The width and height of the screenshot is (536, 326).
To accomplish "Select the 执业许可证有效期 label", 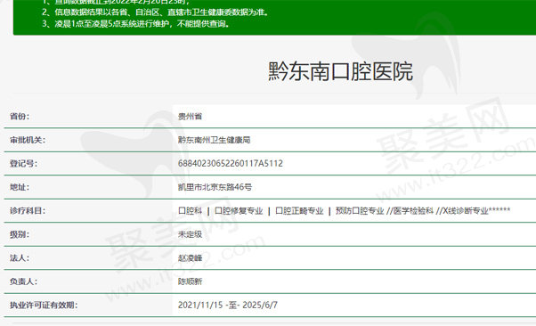I will (44, 305).
